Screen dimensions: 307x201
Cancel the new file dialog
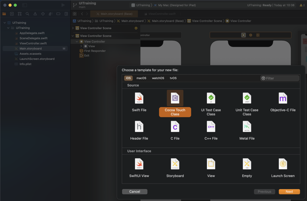pyautogui.click(x=135, y=192)
